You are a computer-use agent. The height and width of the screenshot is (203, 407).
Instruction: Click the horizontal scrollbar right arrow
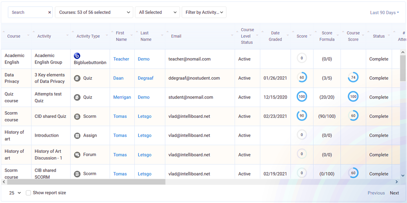[396, 182]
